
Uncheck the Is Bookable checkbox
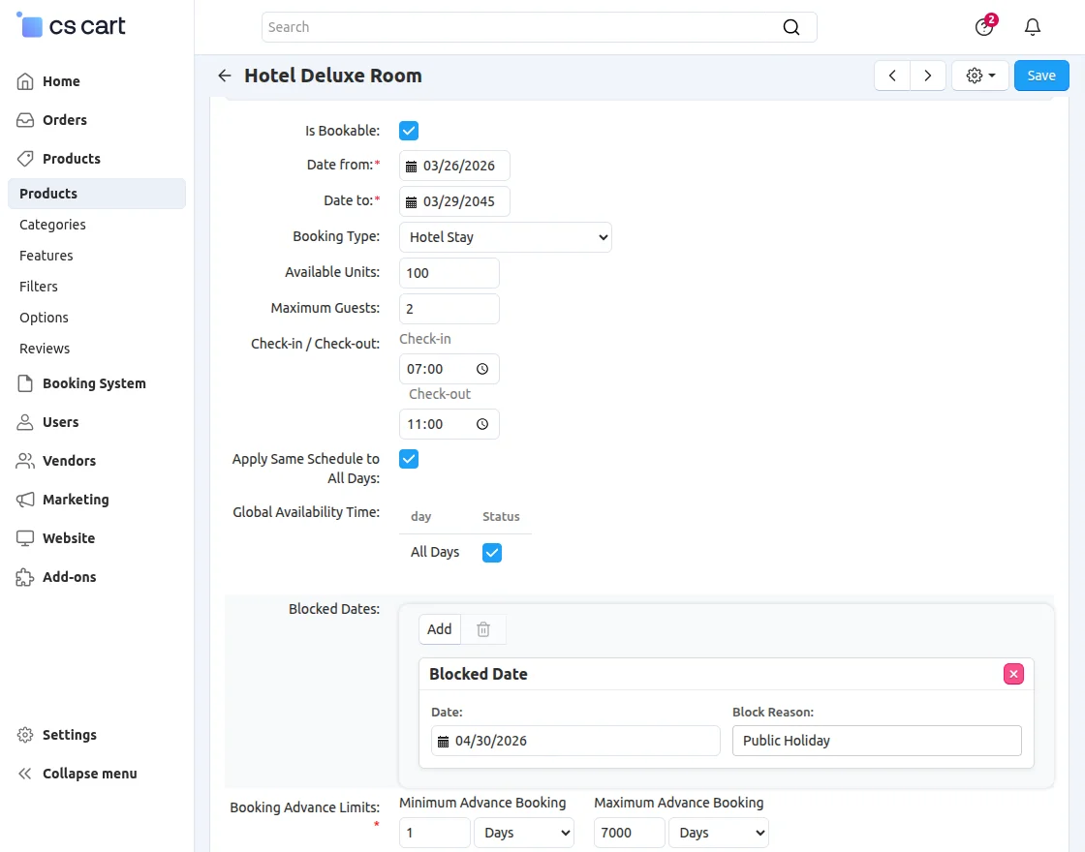(x=409, y=131)
